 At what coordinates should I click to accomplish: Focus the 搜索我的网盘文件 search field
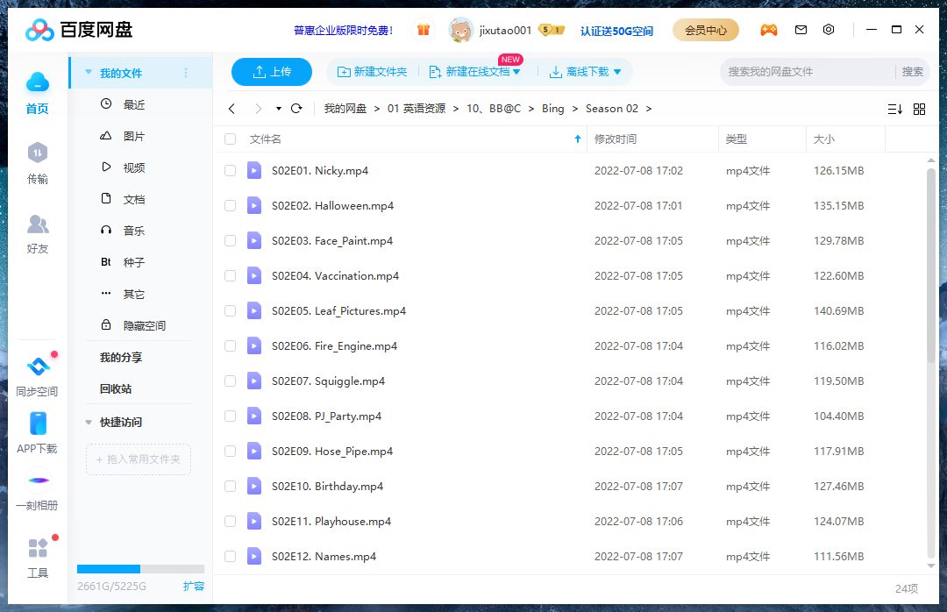(807, 72)
